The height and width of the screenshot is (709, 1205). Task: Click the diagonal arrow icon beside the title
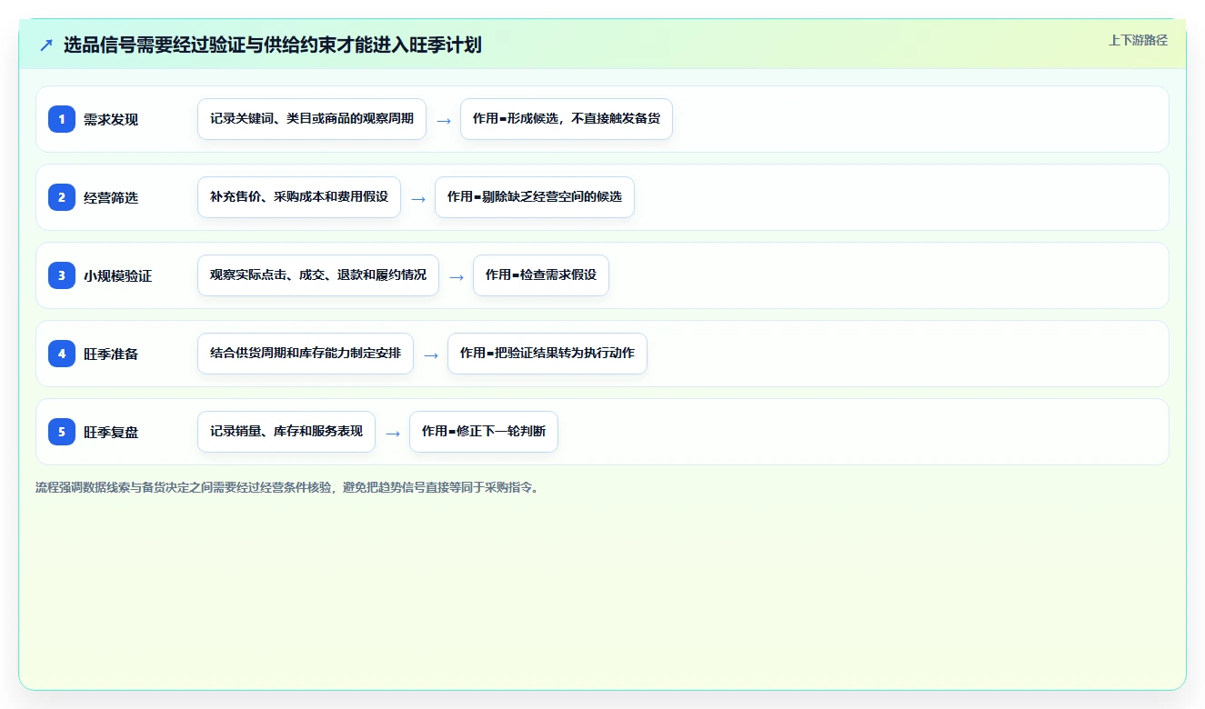(x=46, y=45)
